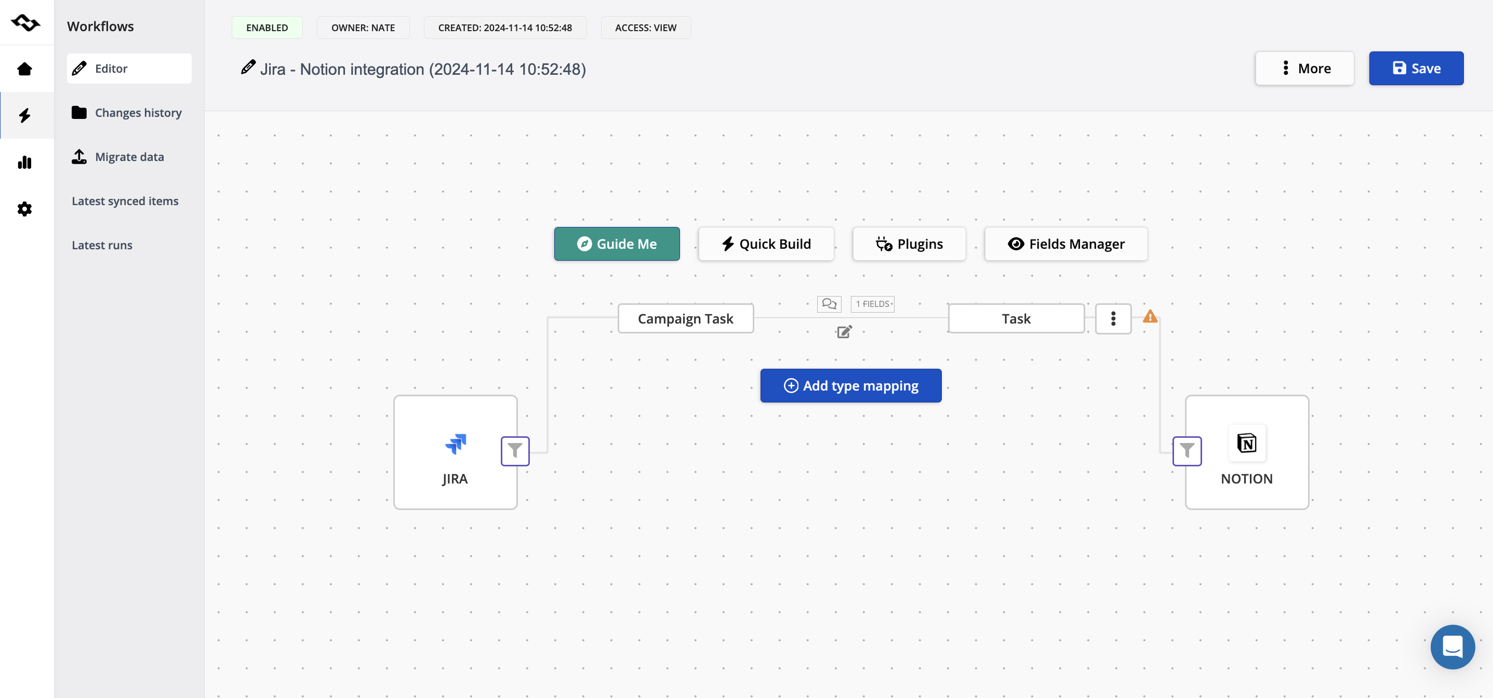The image size is (1493, 698).
Task: Open Settings via the gear icon
Action: 24,209
